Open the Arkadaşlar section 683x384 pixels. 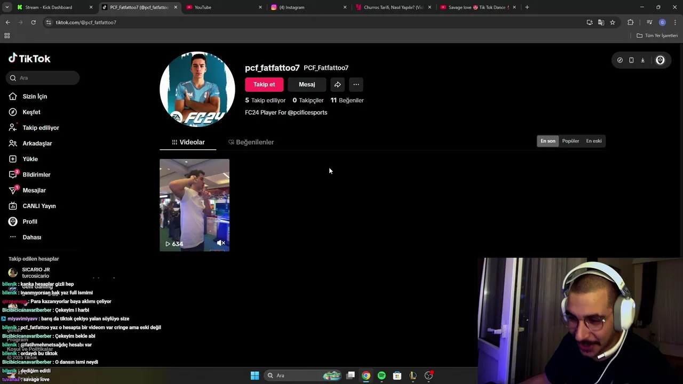pyautogui.click(x=37, y=143)
